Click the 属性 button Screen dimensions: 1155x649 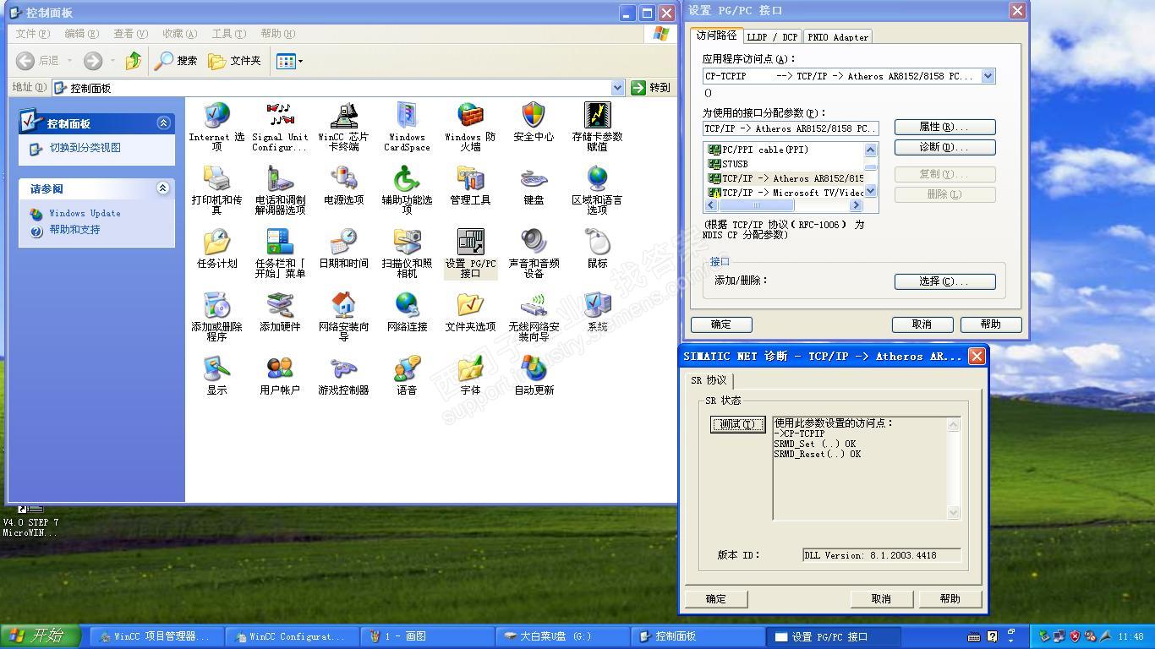(x=944, y=127)
